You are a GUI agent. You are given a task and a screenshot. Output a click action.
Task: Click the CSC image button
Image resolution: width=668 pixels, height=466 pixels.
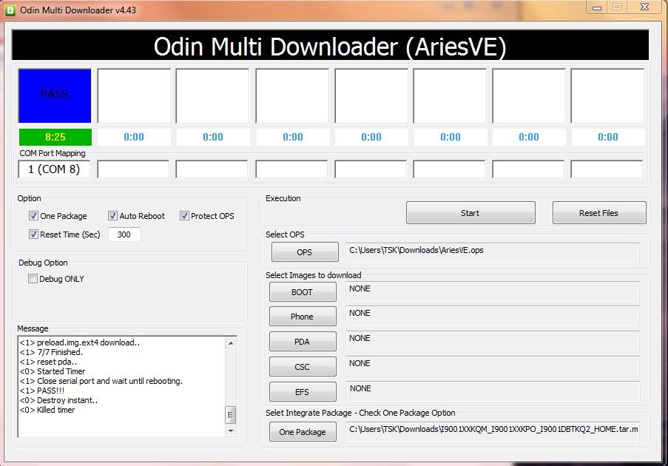click(303, 367)
